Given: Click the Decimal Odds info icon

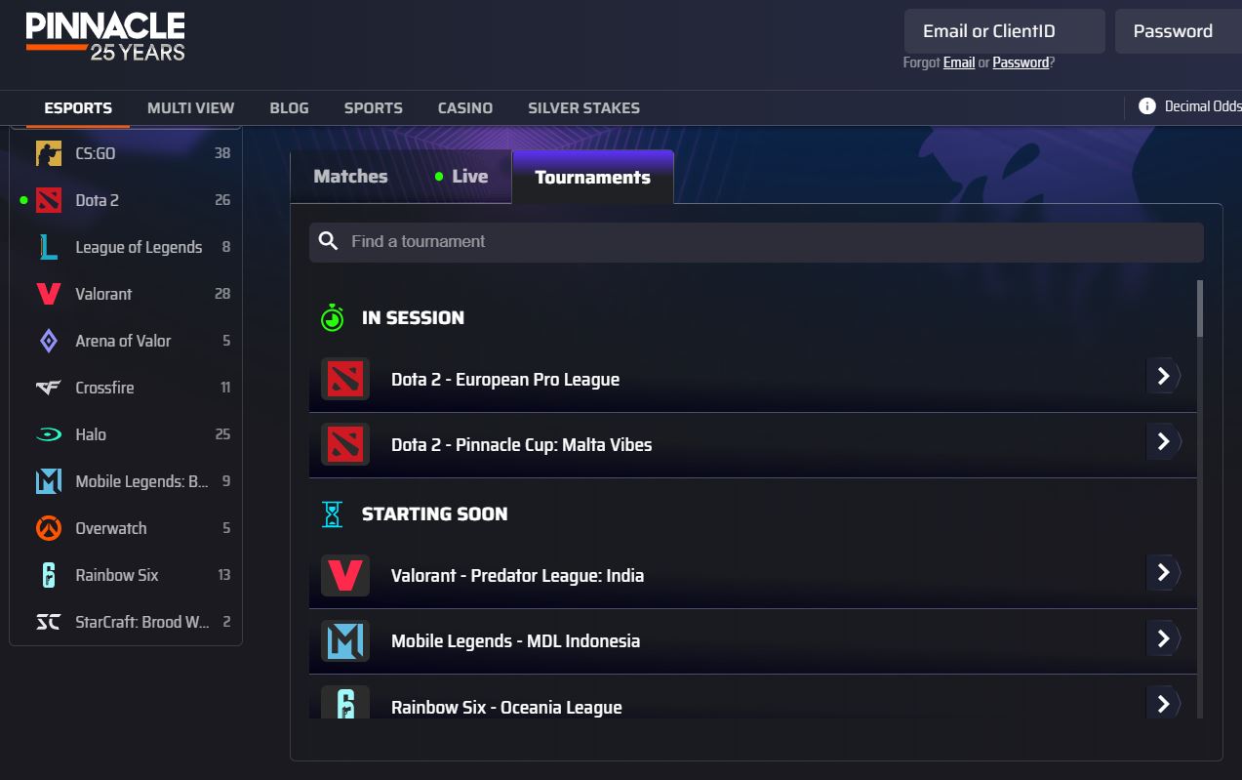Looking at the screenshot, I should point(1147,106).
